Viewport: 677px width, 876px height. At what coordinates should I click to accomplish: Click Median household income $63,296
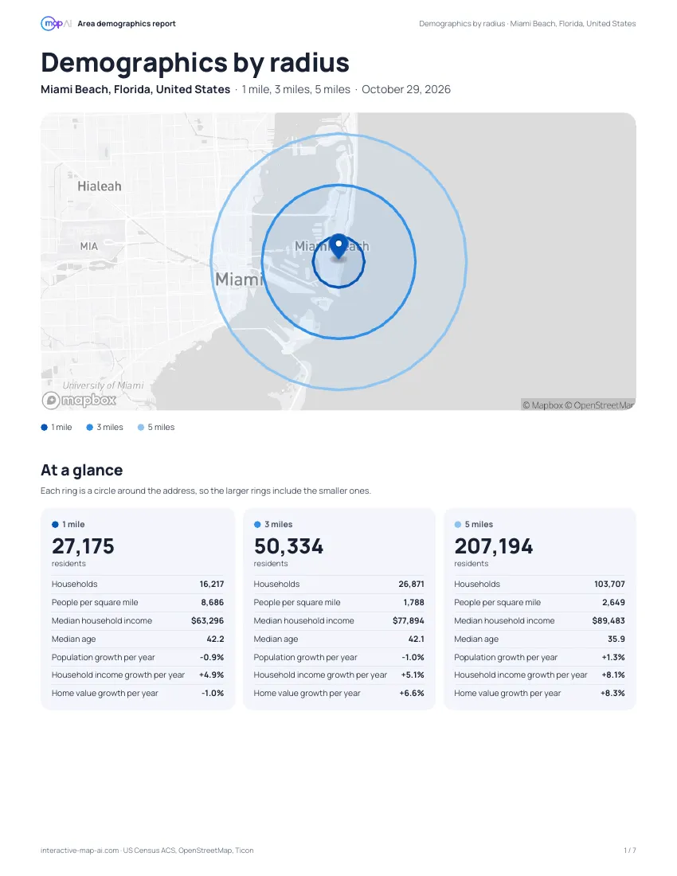pos(207,620)
